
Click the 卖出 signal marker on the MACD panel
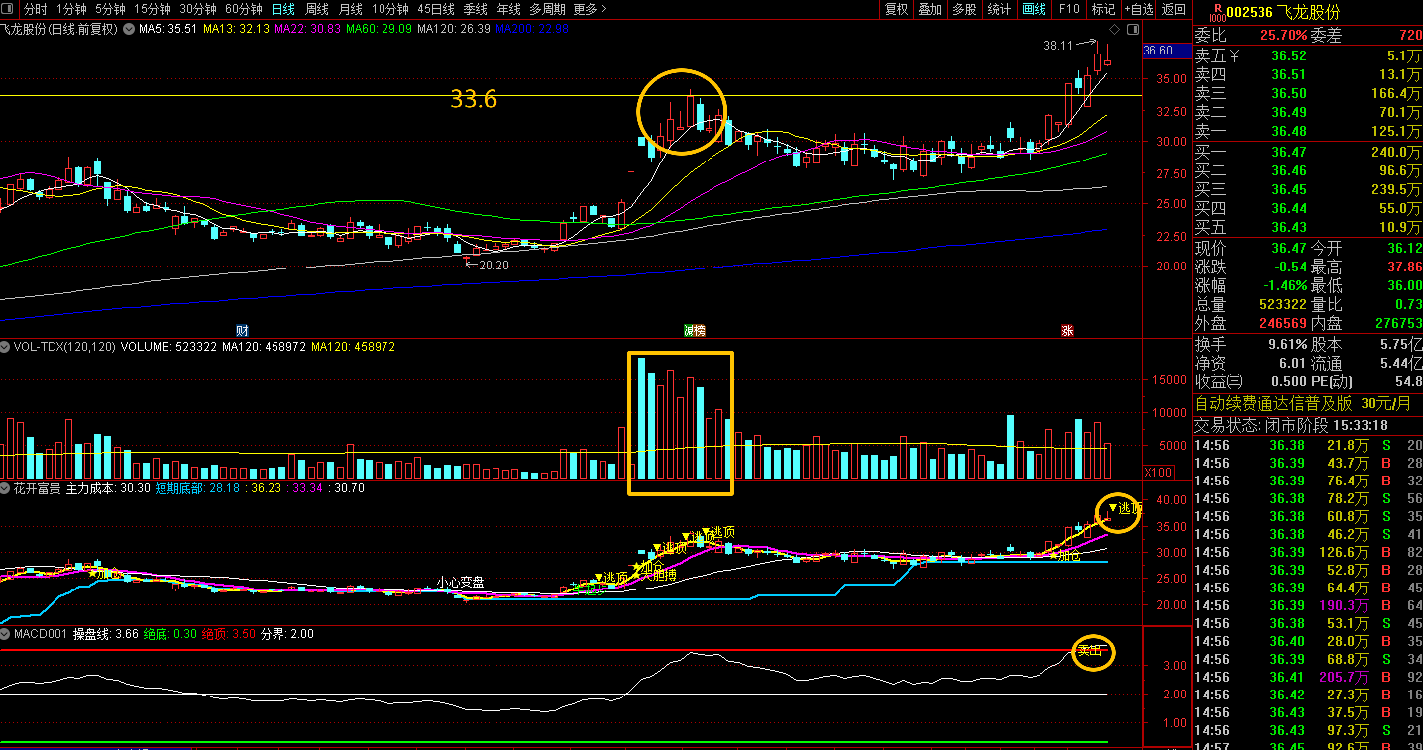1090,650
